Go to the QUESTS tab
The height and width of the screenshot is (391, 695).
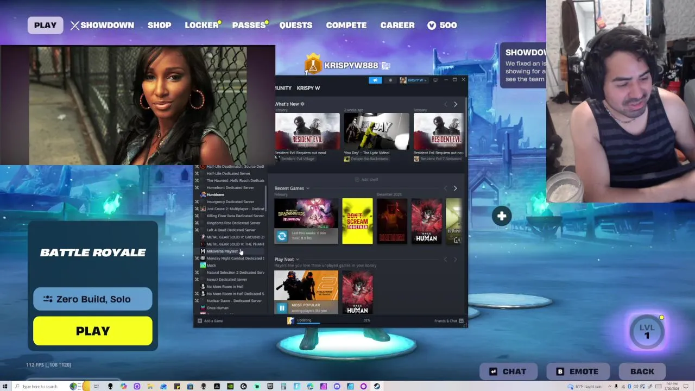pos(296,26)
